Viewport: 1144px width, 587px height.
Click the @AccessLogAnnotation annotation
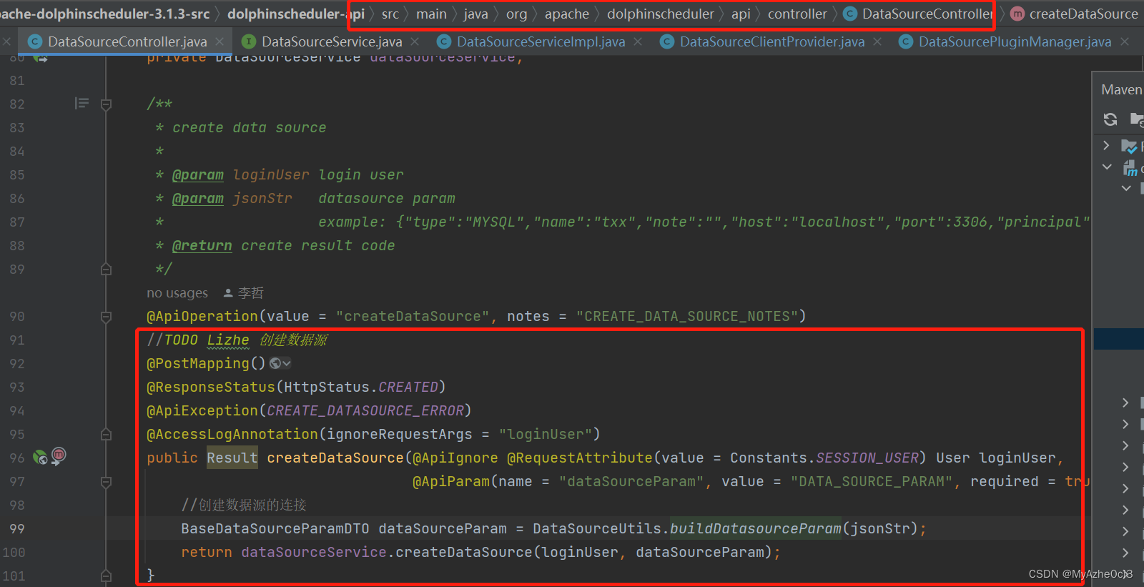point(232,434)
